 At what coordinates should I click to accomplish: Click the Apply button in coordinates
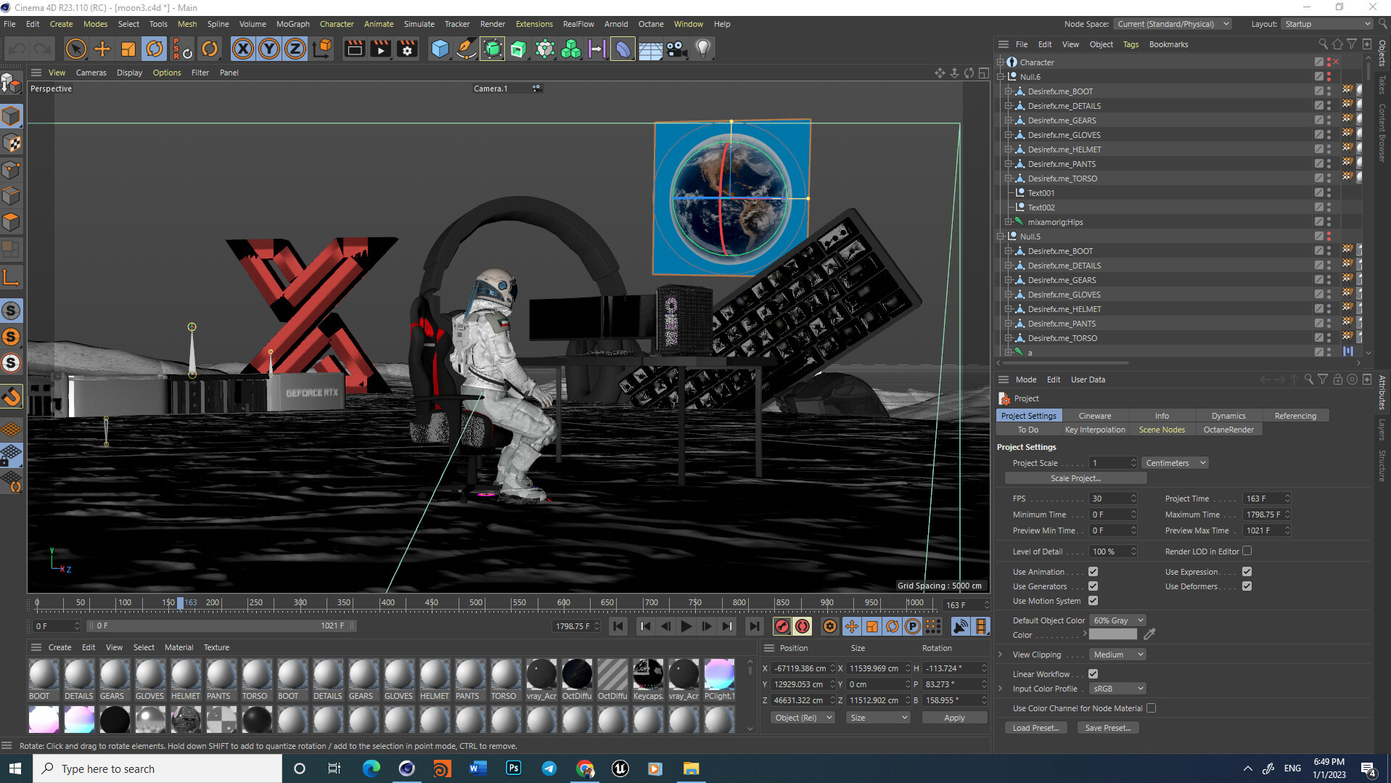(x=953, y=718)
